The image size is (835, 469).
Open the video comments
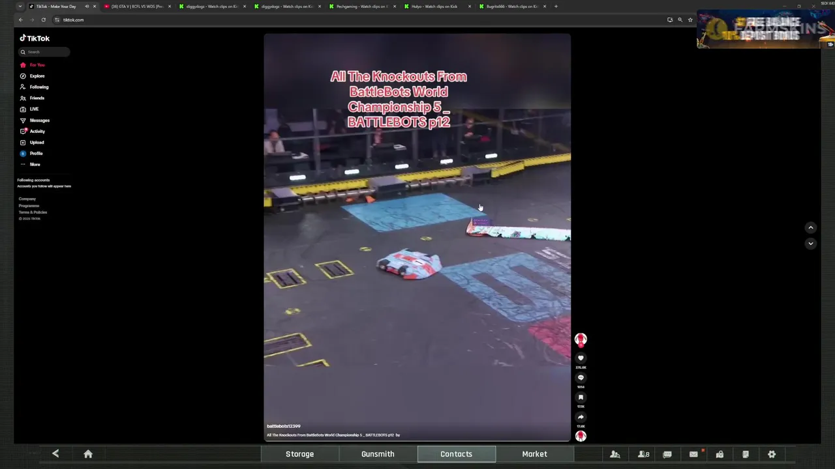click(581, 378)
